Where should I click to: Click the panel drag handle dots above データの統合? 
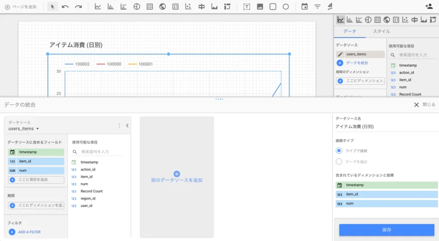coord(219,99)
